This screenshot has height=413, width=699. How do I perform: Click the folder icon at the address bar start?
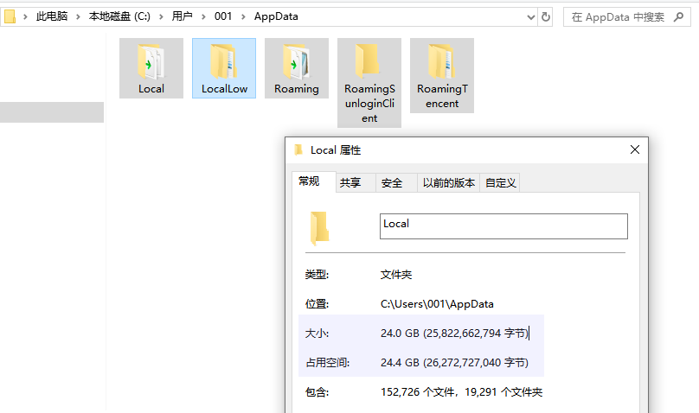(10, 17)
